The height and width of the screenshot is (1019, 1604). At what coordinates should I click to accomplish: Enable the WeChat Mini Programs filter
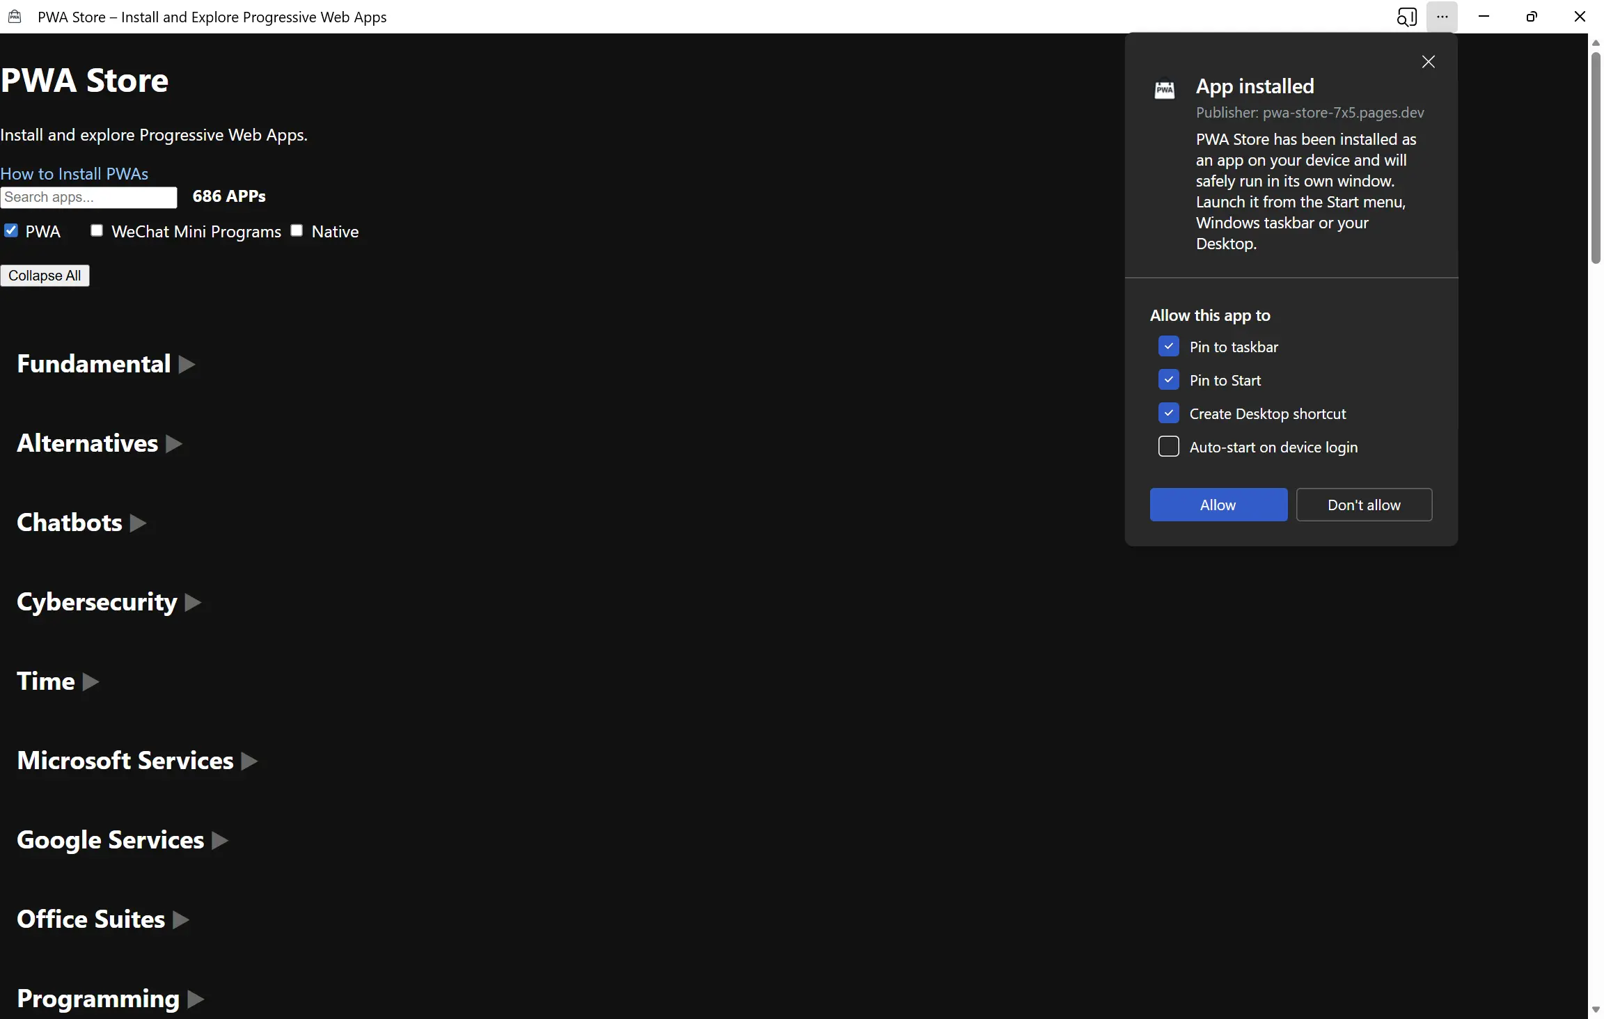[x=97, y=230]
